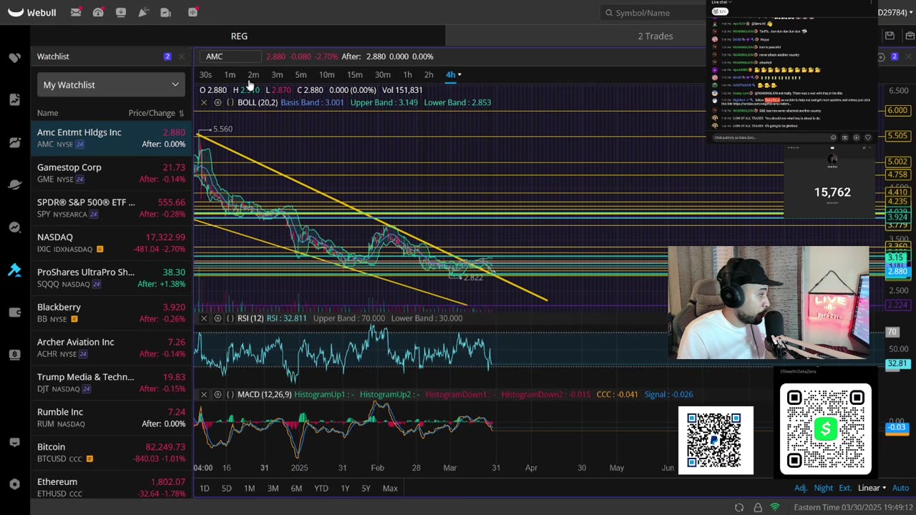916x515 pixels.
Task: Toggle Adj. price adjustment
Action: pyautogui.click(x=801, y=488)
